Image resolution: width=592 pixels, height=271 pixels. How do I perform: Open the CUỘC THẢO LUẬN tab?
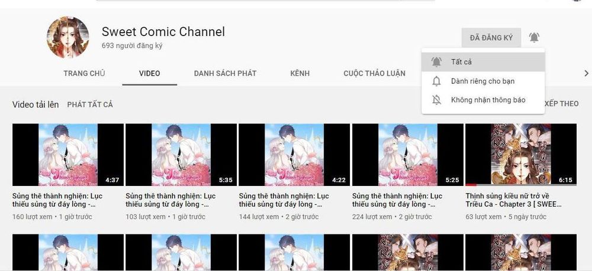[374, 73]
